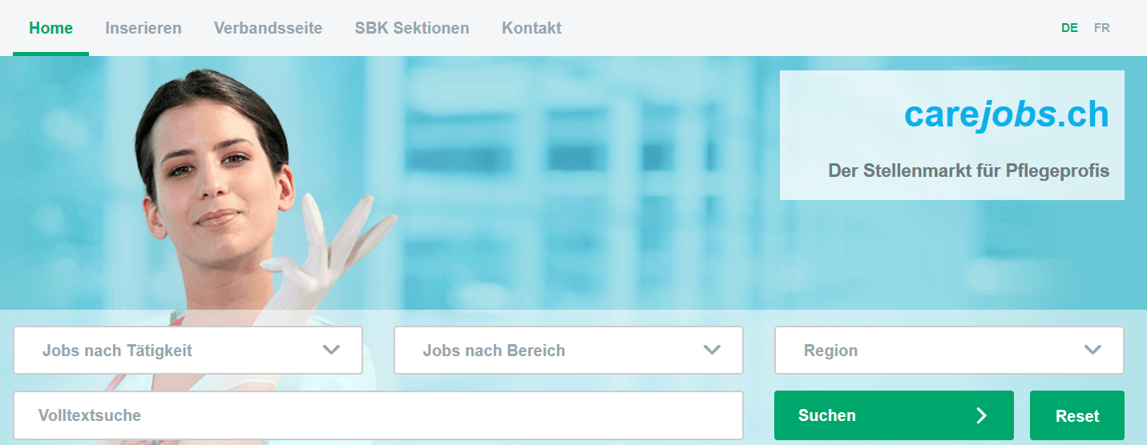Click the chevron in Jobs nach Bereich
The height and width of the screenshot is (445, 1147).
pyautogui.click(x=712, y=350)
